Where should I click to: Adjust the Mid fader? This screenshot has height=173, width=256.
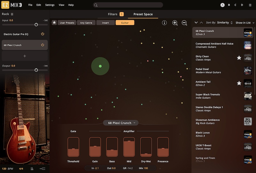pyautogui.click(x=129, y=147)
